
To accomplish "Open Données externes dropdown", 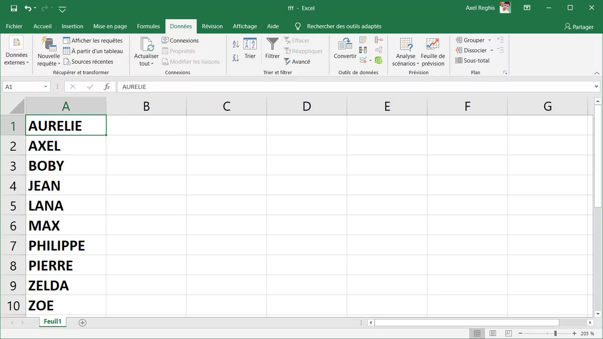I will point(16,51).
